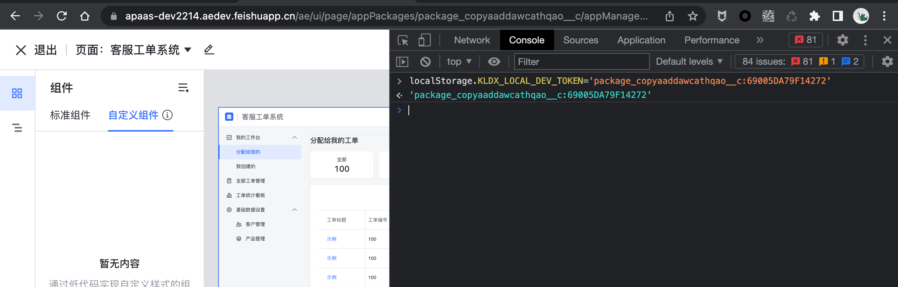The image size is (898, 287).
Task: Toggle the console sidebar icon
Action: pos(402,62)
